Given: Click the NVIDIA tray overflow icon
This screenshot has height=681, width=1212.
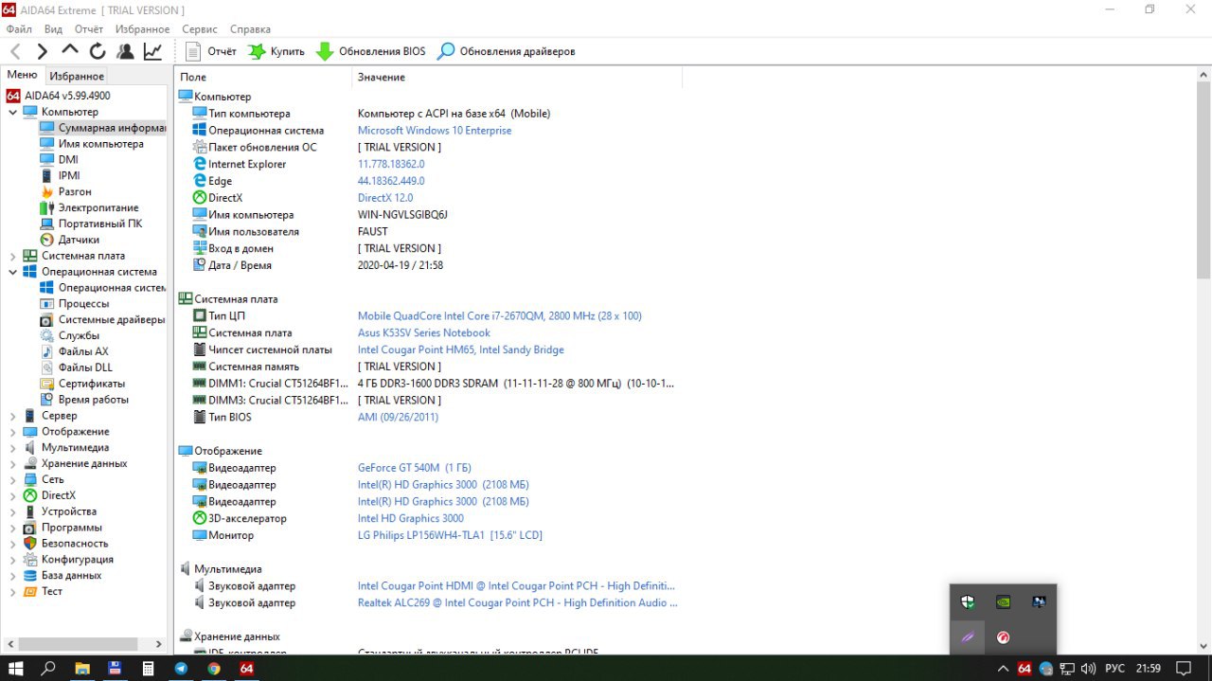Looking at the screenshot, I should click(x=1003, y=601).
